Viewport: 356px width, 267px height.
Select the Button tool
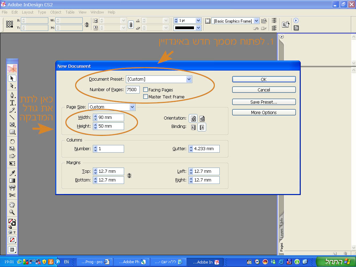click(12, 188)
